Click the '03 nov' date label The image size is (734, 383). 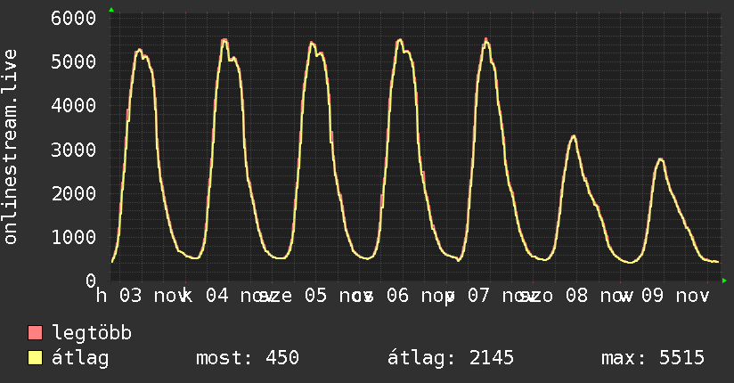pyautogui.click(x=153, y=296)
